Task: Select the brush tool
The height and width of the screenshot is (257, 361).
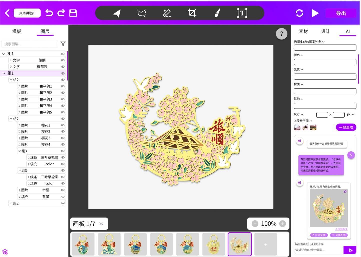Action: pyautogui.click(x=217, y=13)
